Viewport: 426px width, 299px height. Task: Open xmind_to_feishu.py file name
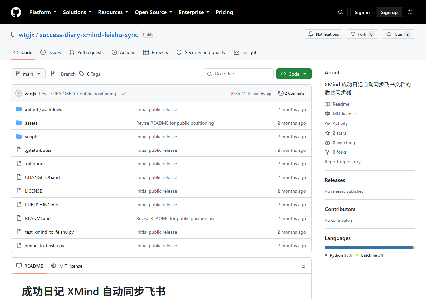[x=45, y=246]
